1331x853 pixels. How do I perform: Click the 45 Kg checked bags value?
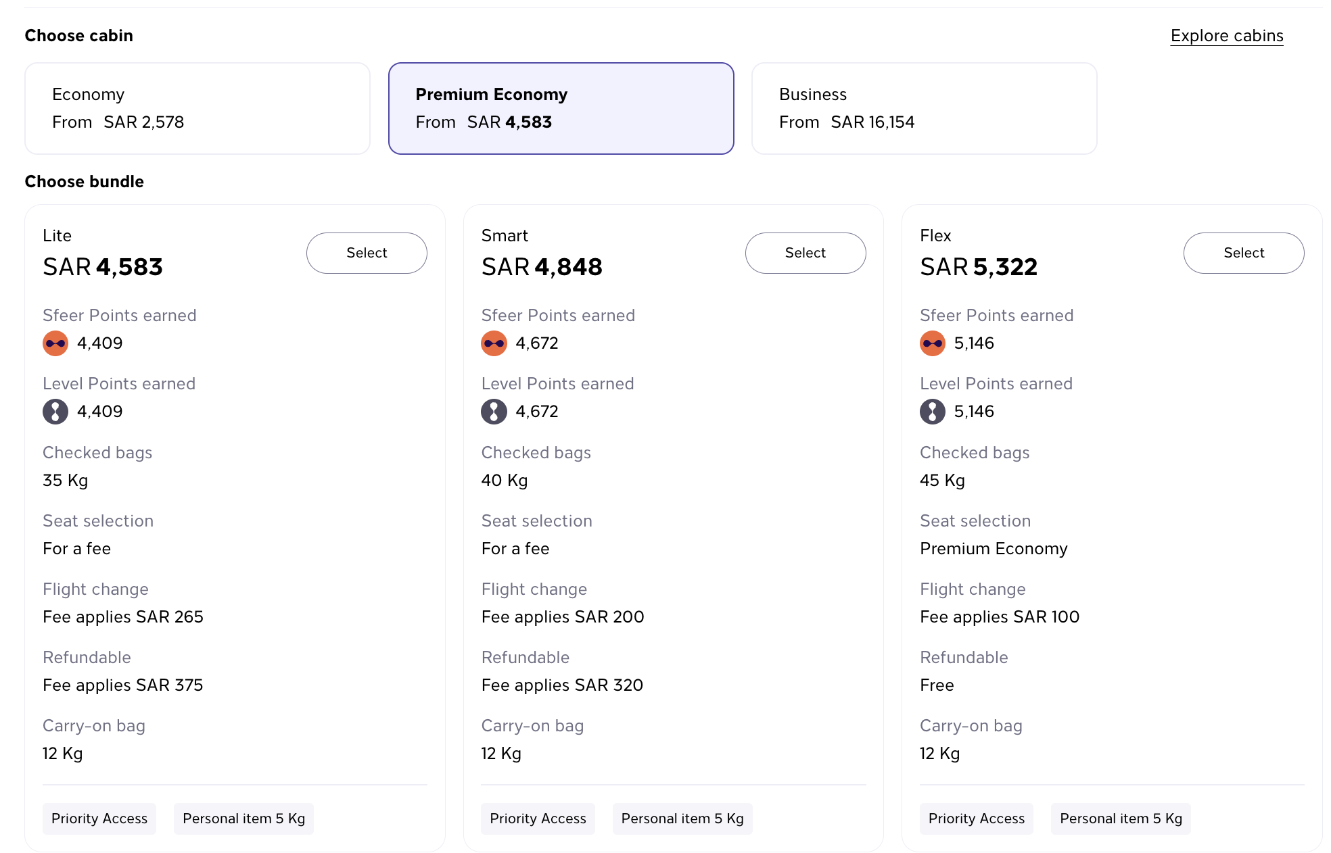942,481
